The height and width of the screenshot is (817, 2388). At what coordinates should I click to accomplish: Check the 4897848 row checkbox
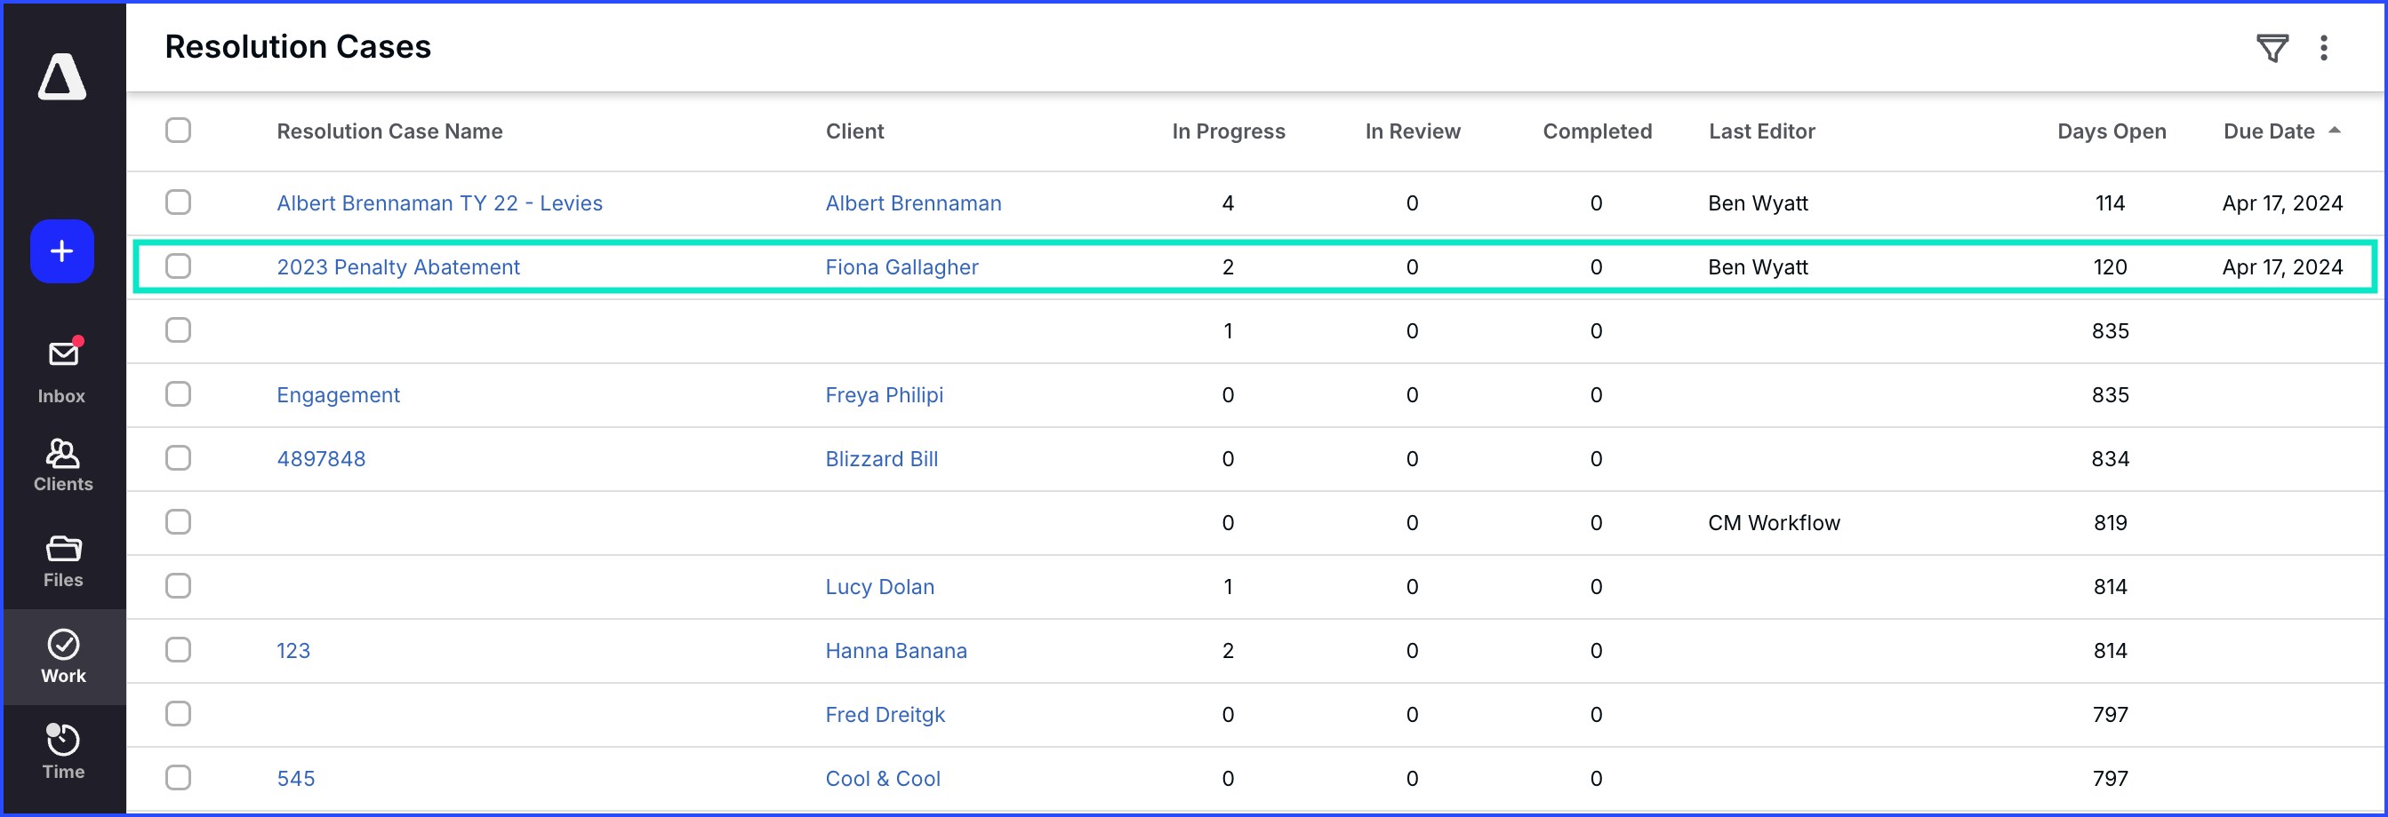click(178, 458)
